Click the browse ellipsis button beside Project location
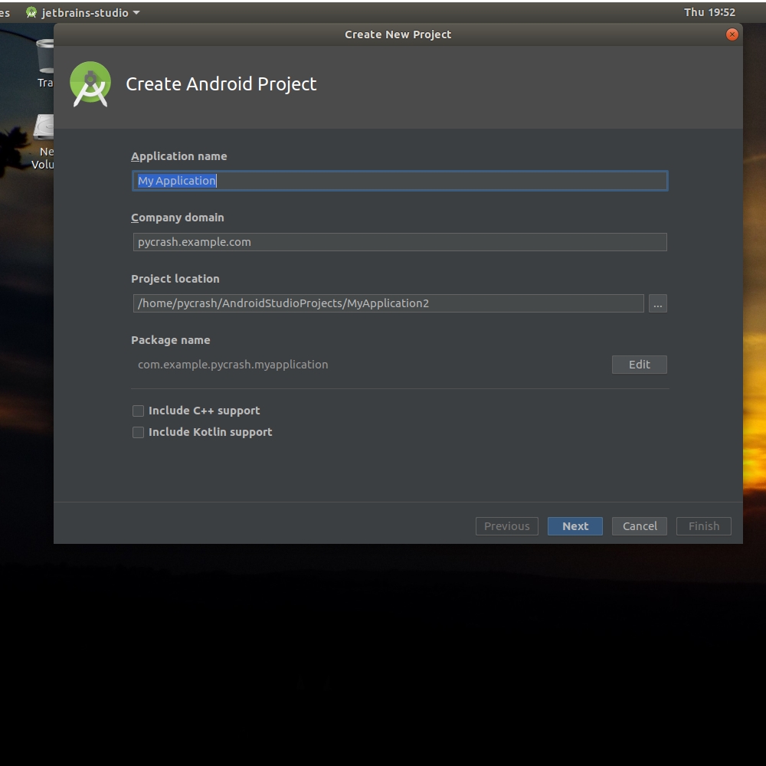 657,303
